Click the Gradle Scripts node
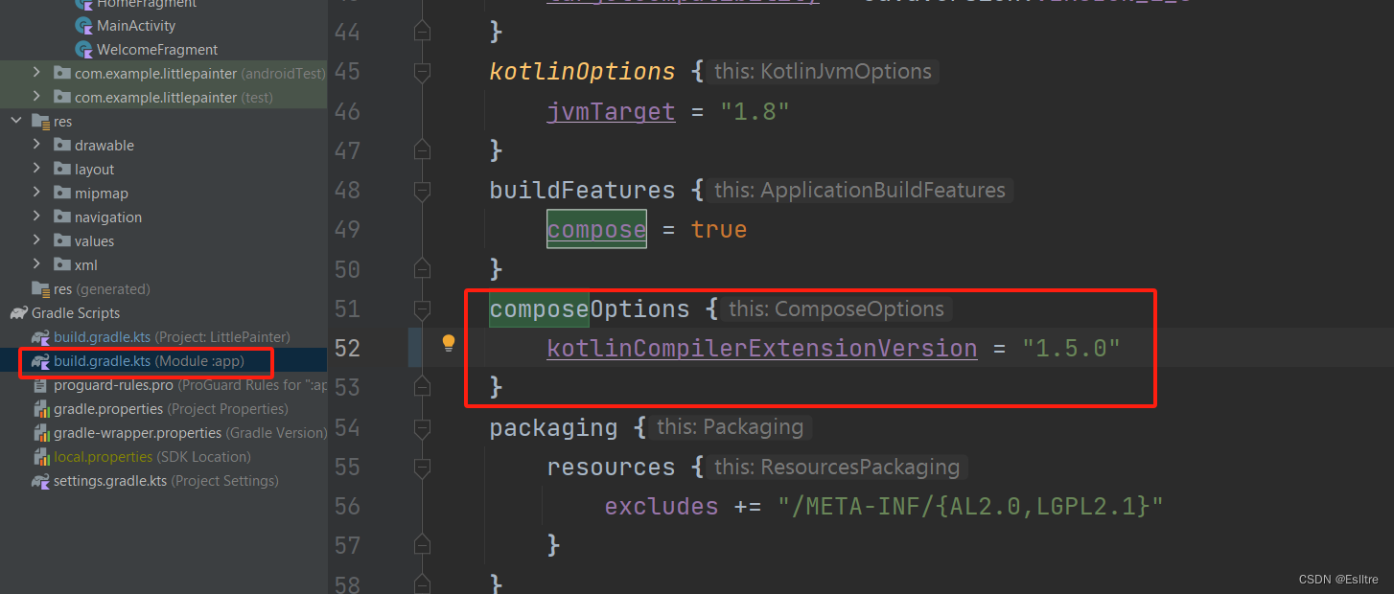 (73, 312)
